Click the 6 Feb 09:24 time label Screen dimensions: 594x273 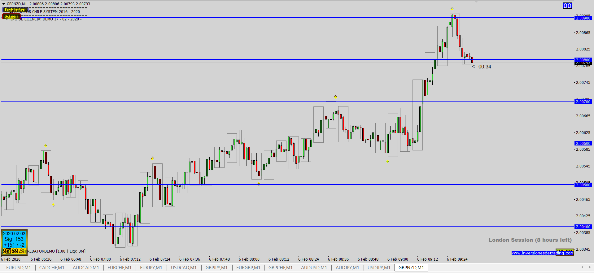[x=457, y=259]
